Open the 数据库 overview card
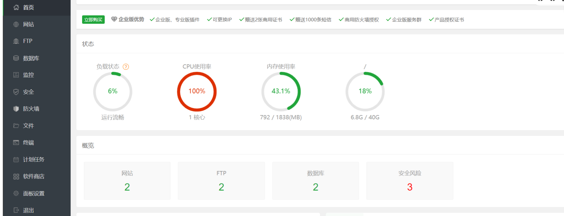The height and width of the screenshot is (216, 564). click(x=316, y=181)
